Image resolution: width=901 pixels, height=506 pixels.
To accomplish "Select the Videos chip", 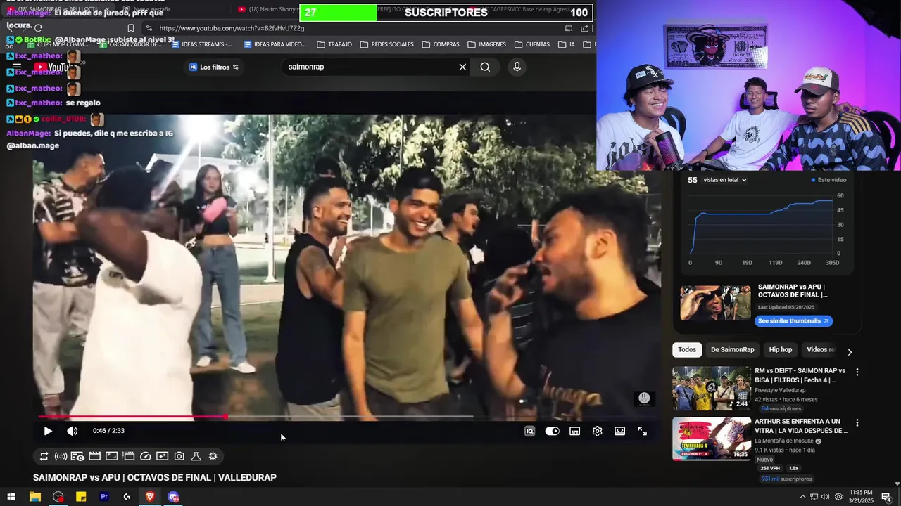I will (820, 349).
